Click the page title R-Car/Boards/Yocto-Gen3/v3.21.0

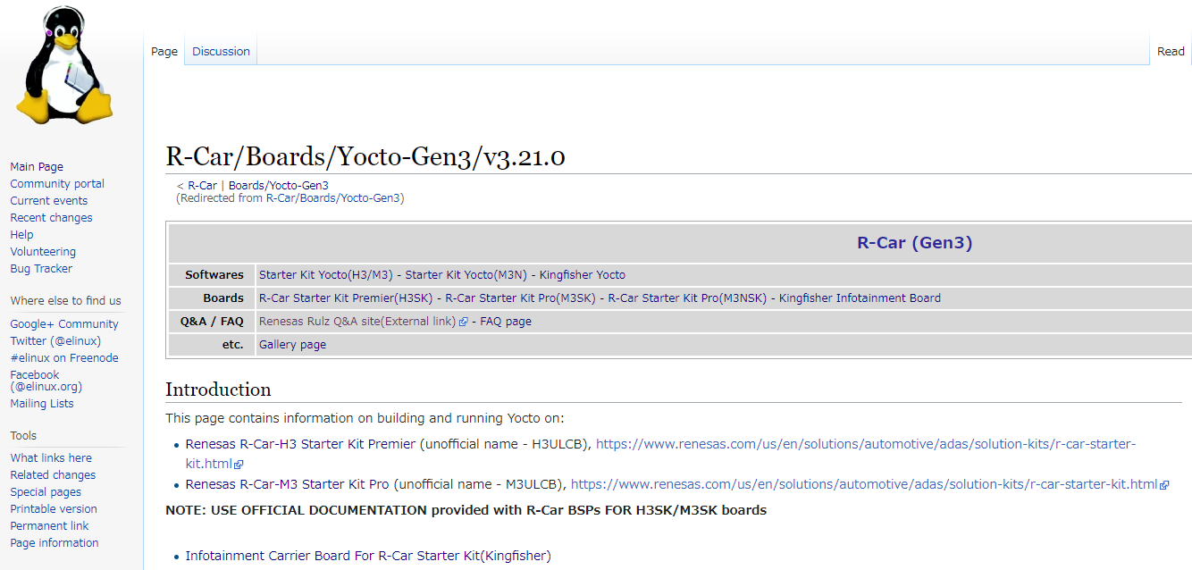(x=365, y=157)
